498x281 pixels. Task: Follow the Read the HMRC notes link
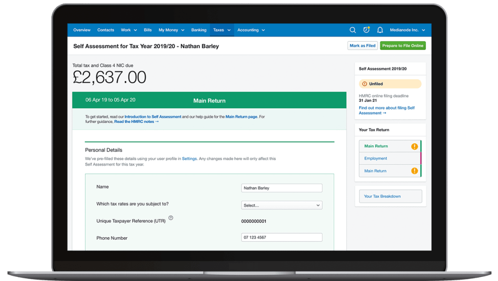(x=136, y=121)
